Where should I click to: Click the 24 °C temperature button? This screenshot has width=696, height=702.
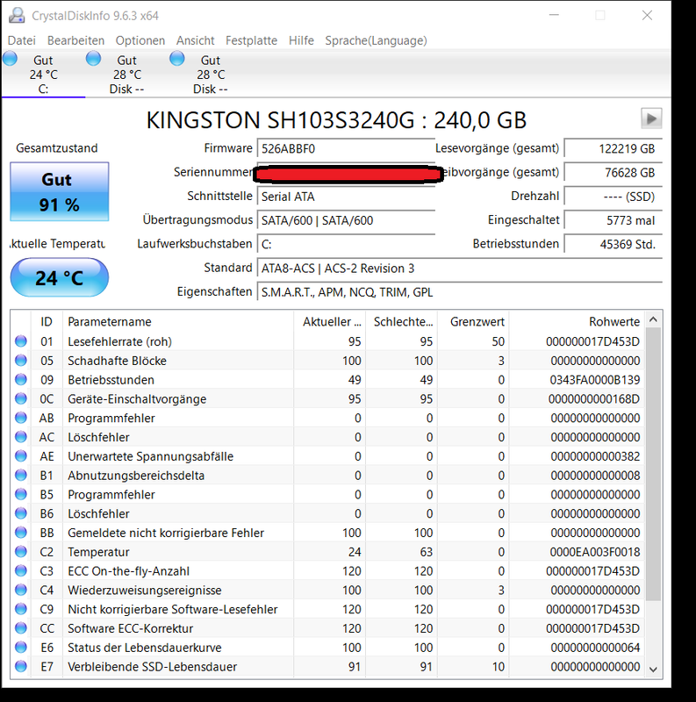click(x=59, y=277)
